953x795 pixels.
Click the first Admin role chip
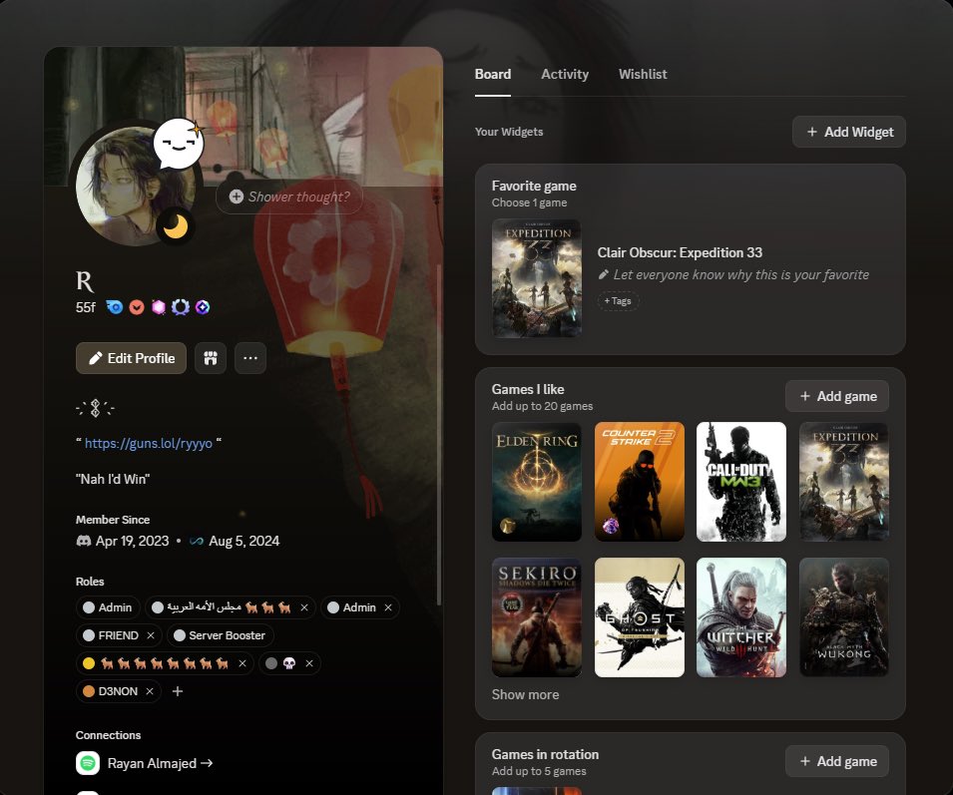(x=108, y=607)
